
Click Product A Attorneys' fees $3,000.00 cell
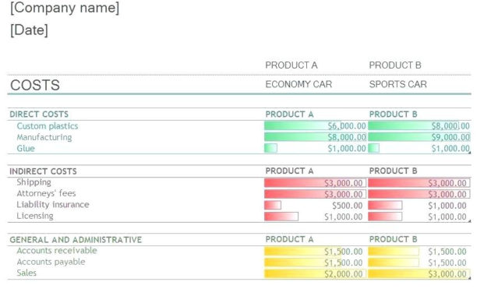coord(316,194)
